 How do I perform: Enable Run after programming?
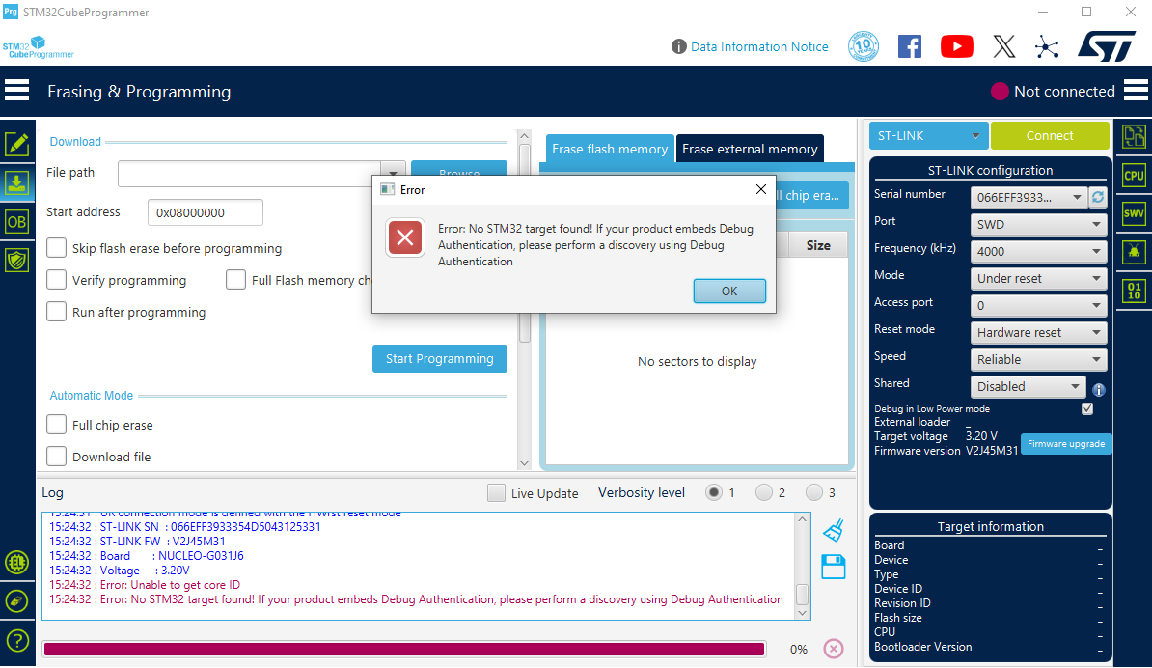[x=57, y=312]
